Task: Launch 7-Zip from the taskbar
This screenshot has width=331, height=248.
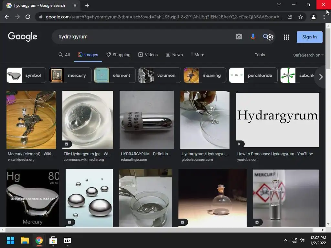Action: pyautogui.click(x=67, y=240)
